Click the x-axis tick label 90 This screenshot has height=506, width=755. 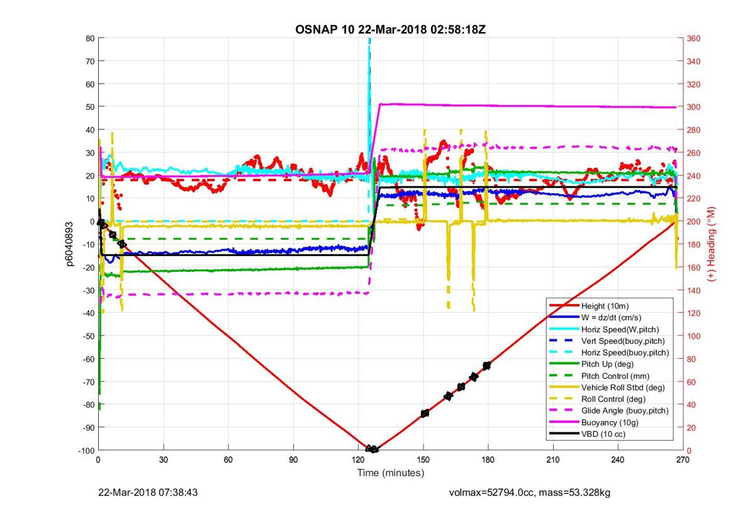pos(293,460)
